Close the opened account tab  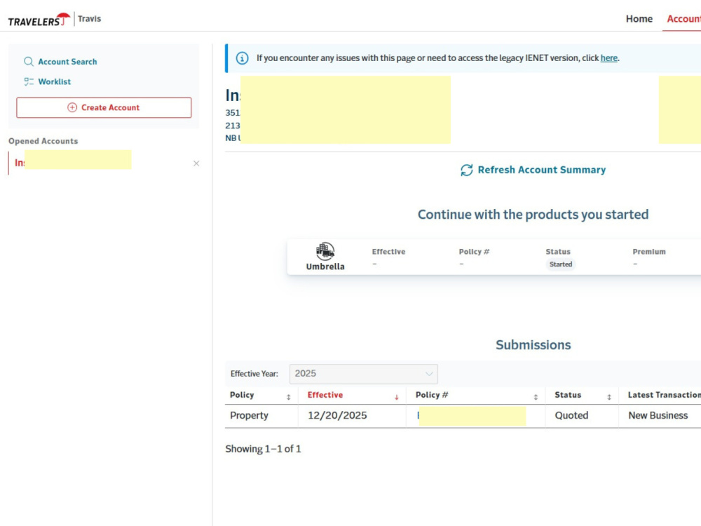tap(196, 163)
